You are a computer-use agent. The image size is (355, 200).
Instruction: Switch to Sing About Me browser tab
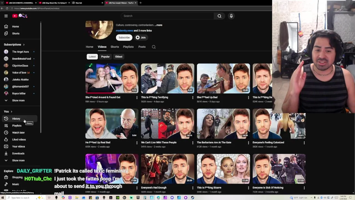tap(54, 3)
